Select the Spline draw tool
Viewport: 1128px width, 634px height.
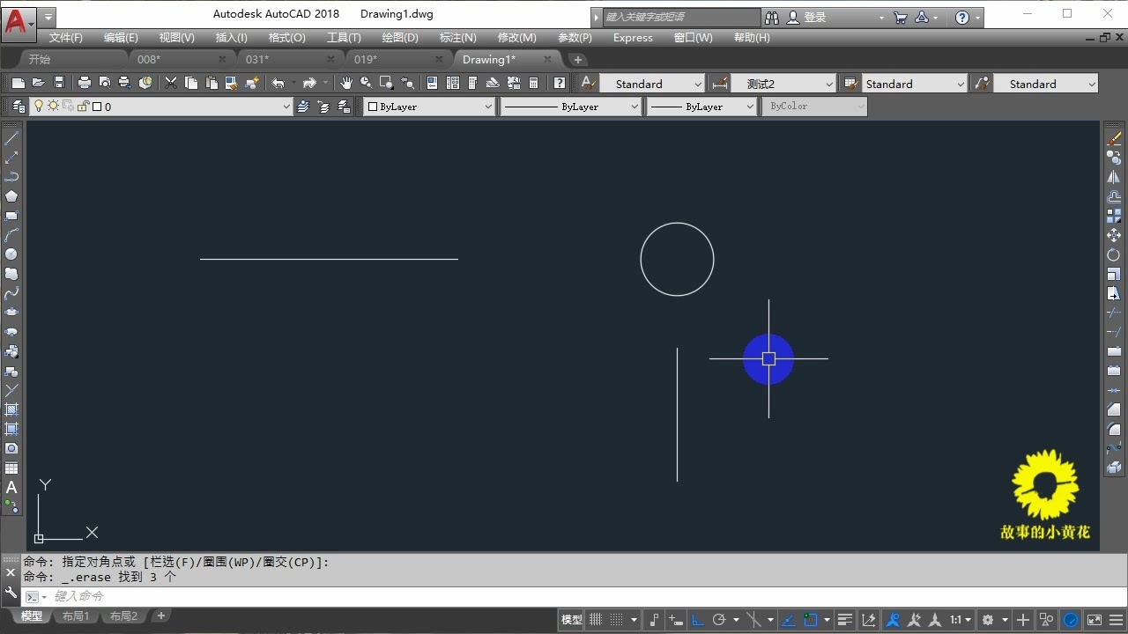[11, 293]
